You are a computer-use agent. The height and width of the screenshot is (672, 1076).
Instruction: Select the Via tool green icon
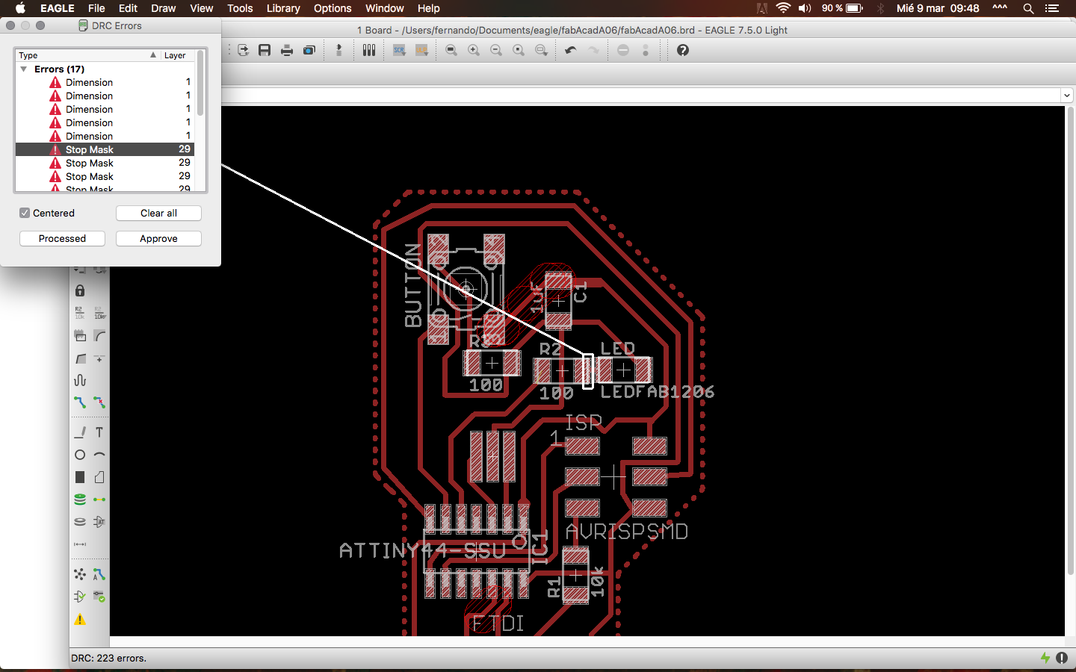pyautogui.click(x=80, y=500)
